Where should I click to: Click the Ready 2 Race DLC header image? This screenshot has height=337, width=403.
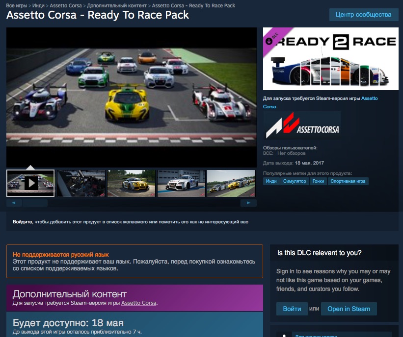coord(330,59)
